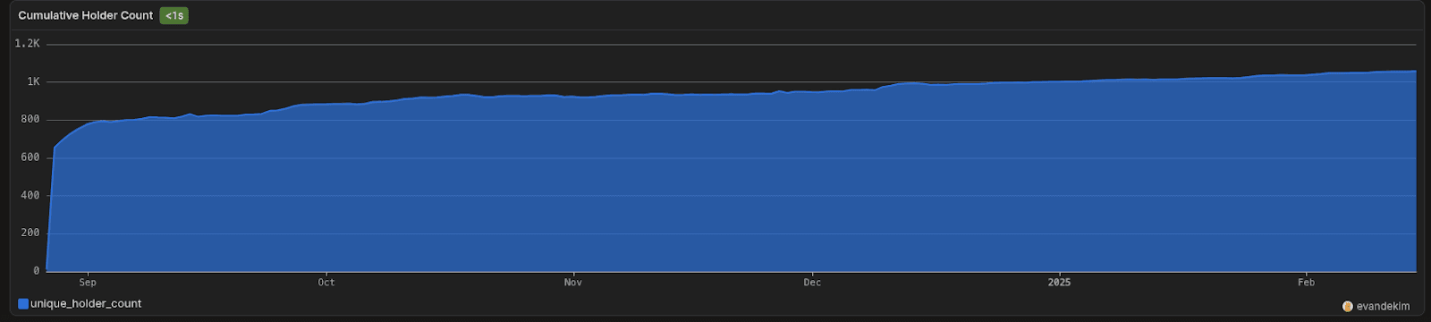The image size is (1431, 322).
Task: Select the Feb label on the x-axis
Action: (x=1307, y=283)
